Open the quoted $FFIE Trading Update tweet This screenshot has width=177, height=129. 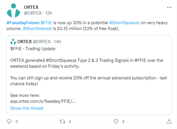pyautogui.click(x=89, y=75)
